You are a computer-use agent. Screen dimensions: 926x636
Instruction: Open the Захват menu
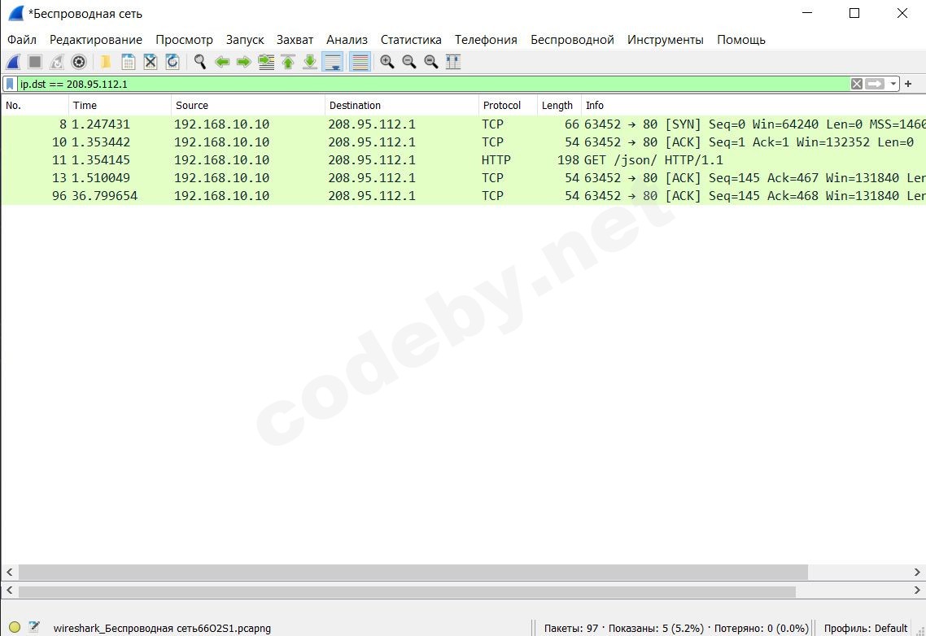(x=295, y=40)
